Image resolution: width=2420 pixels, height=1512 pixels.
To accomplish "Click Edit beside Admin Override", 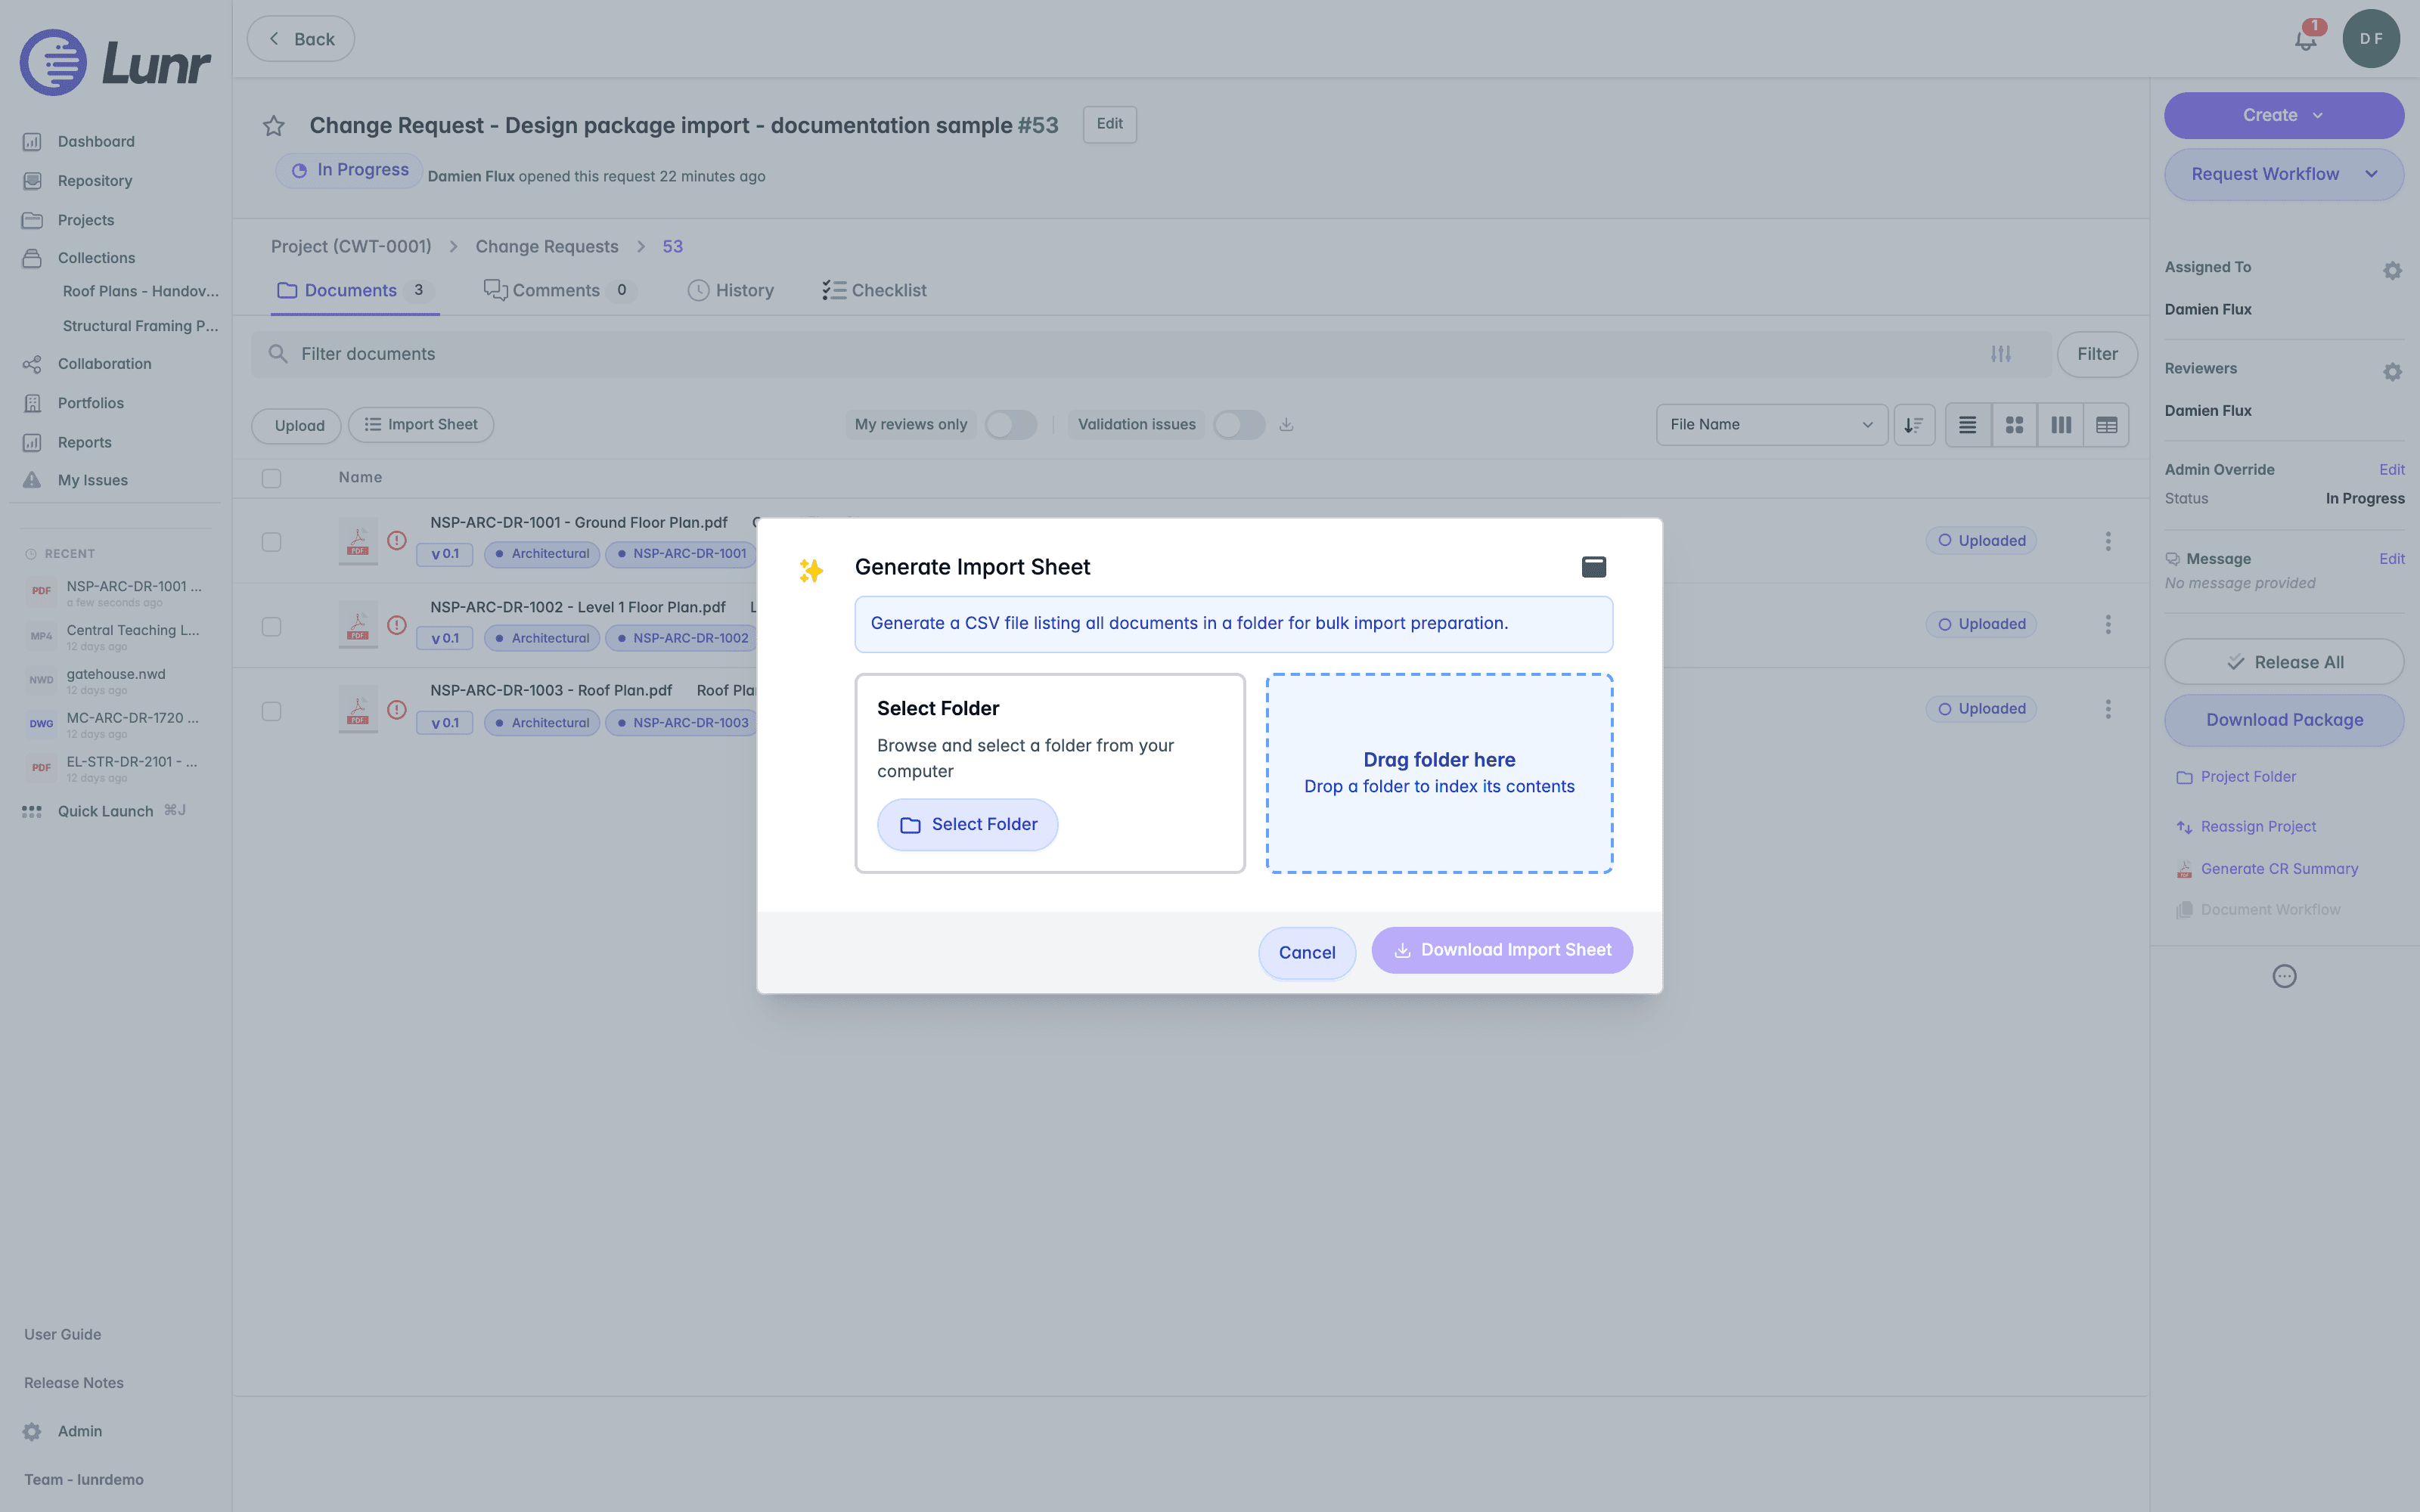I will click(x=2391, y=470).
